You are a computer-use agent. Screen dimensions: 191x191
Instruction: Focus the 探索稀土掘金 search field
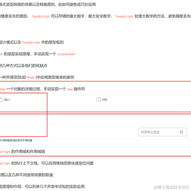click(x=162, y=132)
